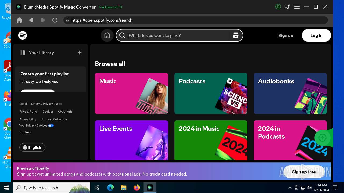Viewport: 344px width, 193px height.
Task: Navigate forward in the converter browser
Action: tap(43, 20)
